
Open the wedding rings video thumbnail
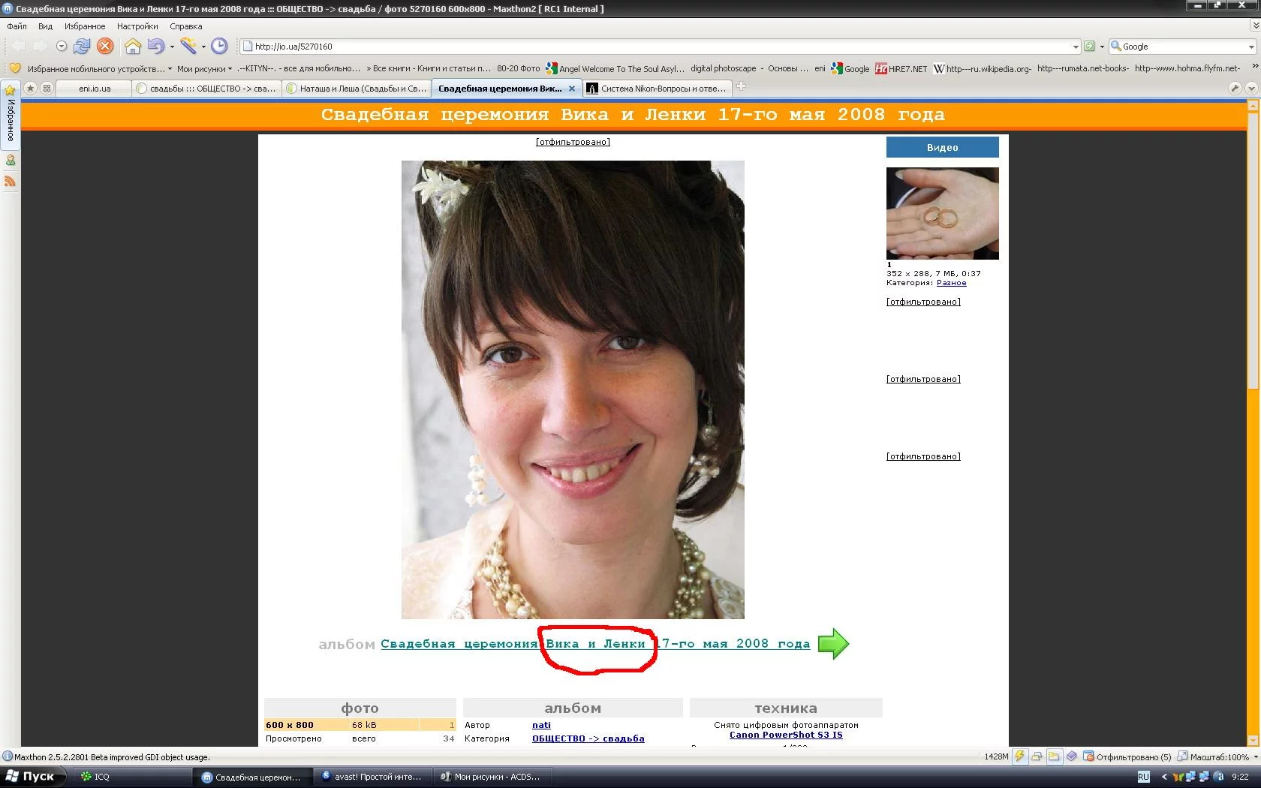pos(943,214)
